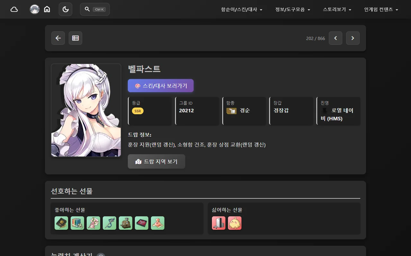Click the 등급 label
Image resolution: width=411 pixels, height=256 pixels.
[x=136, y=103]
